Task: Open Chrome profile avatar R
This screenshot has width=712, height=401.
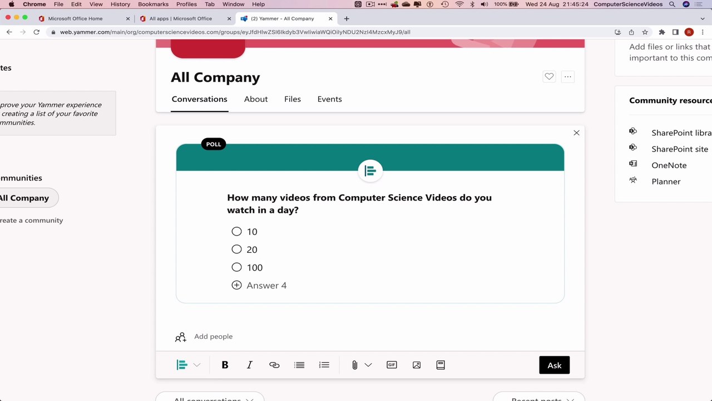Action: pyautogui.click(x=689, y=32)
